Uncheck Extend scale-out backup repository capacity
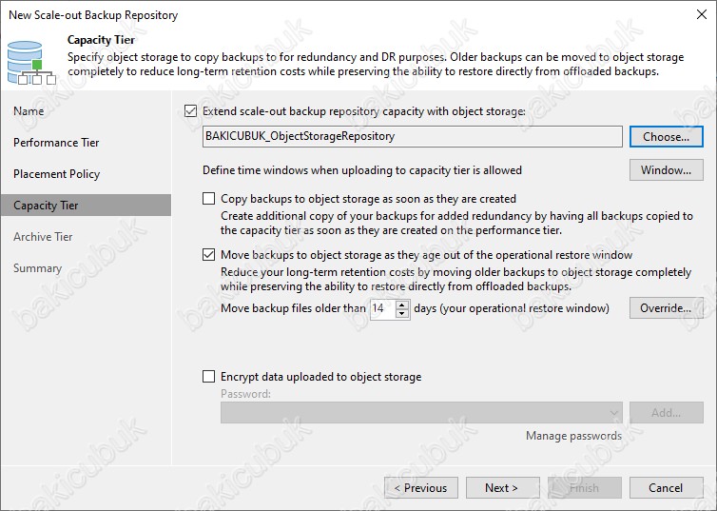This screenshot has height=511, width=717. tap(191, 111)
